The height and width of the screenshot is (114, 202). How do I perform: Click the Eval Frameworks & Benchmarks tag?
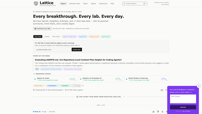click(x=73, y=69)
